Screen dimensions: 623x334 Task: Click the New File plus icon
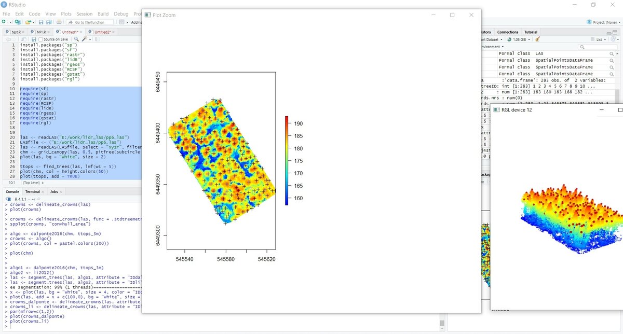[4, 22]
